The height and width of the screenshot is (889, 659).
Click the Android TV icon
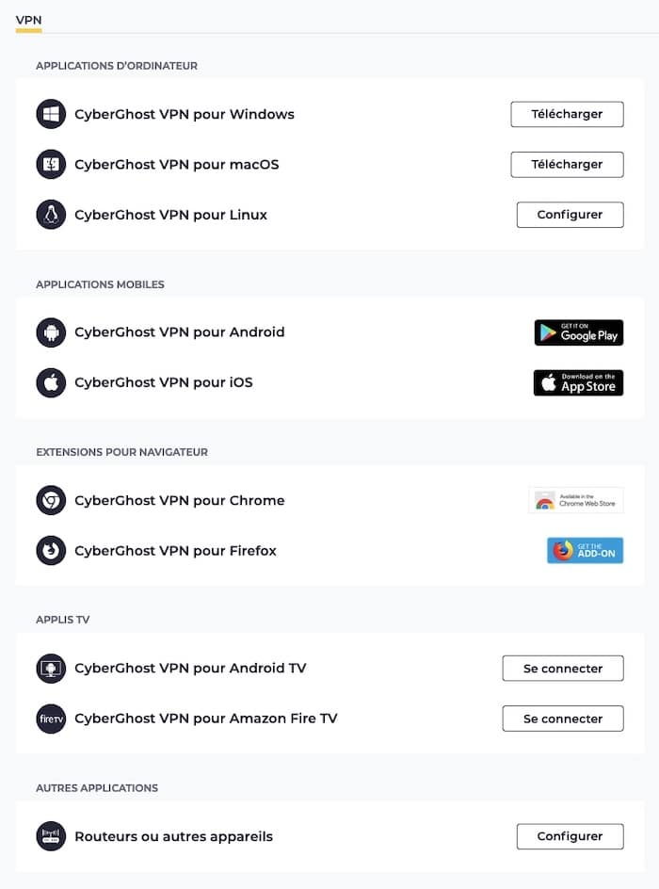point(51,669)
